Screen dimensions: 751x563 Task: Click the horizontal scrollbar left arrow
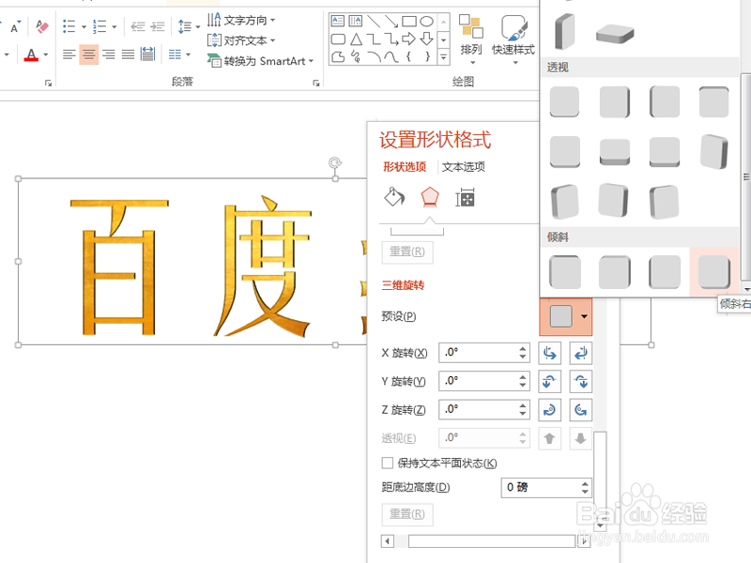[x=388, y=541]
